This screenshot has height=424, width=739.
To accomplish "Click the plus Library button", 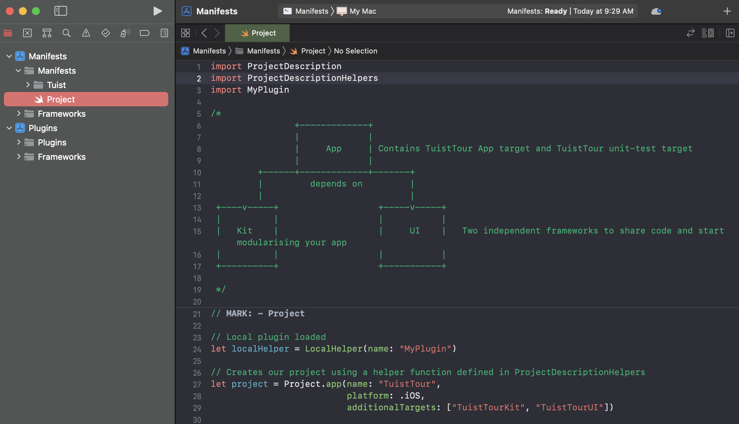I will (727, 11).
